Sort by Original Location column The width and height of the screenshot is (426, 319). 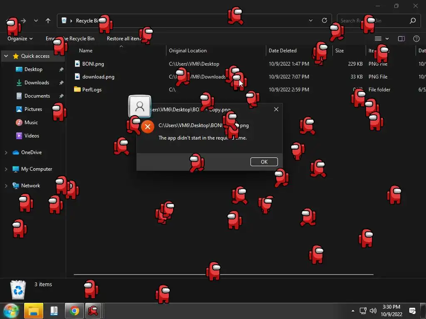point(188,50)
